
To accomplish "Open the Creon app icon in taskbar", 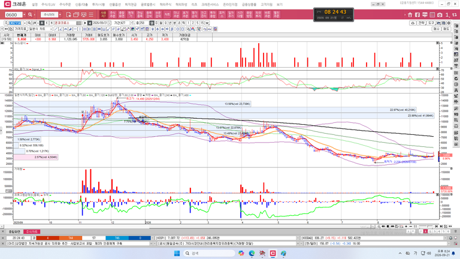I will 273,253.
